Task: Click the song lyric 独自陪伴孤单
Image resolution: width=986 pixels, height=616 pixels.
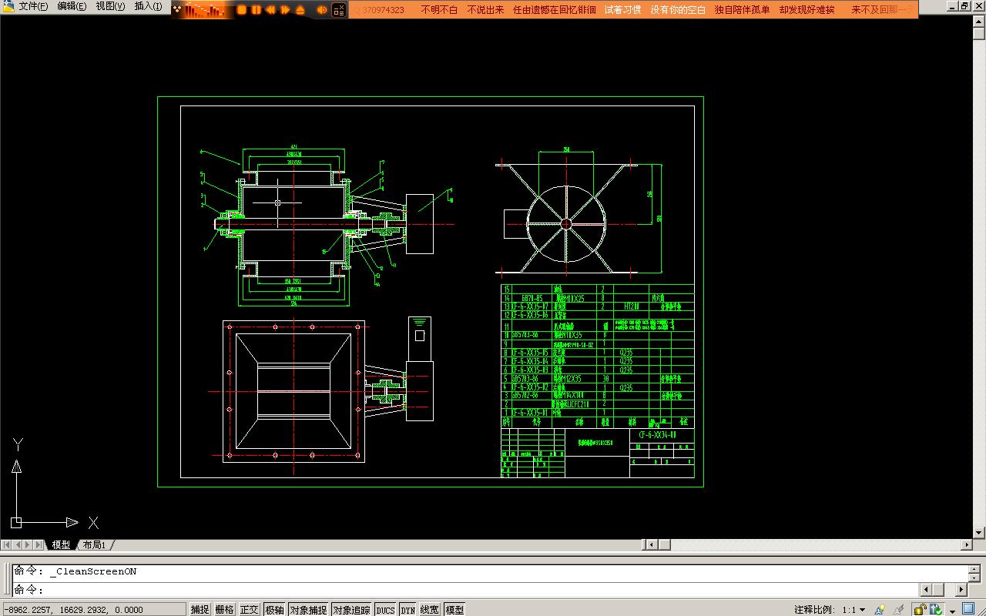Action: point(742,10)
